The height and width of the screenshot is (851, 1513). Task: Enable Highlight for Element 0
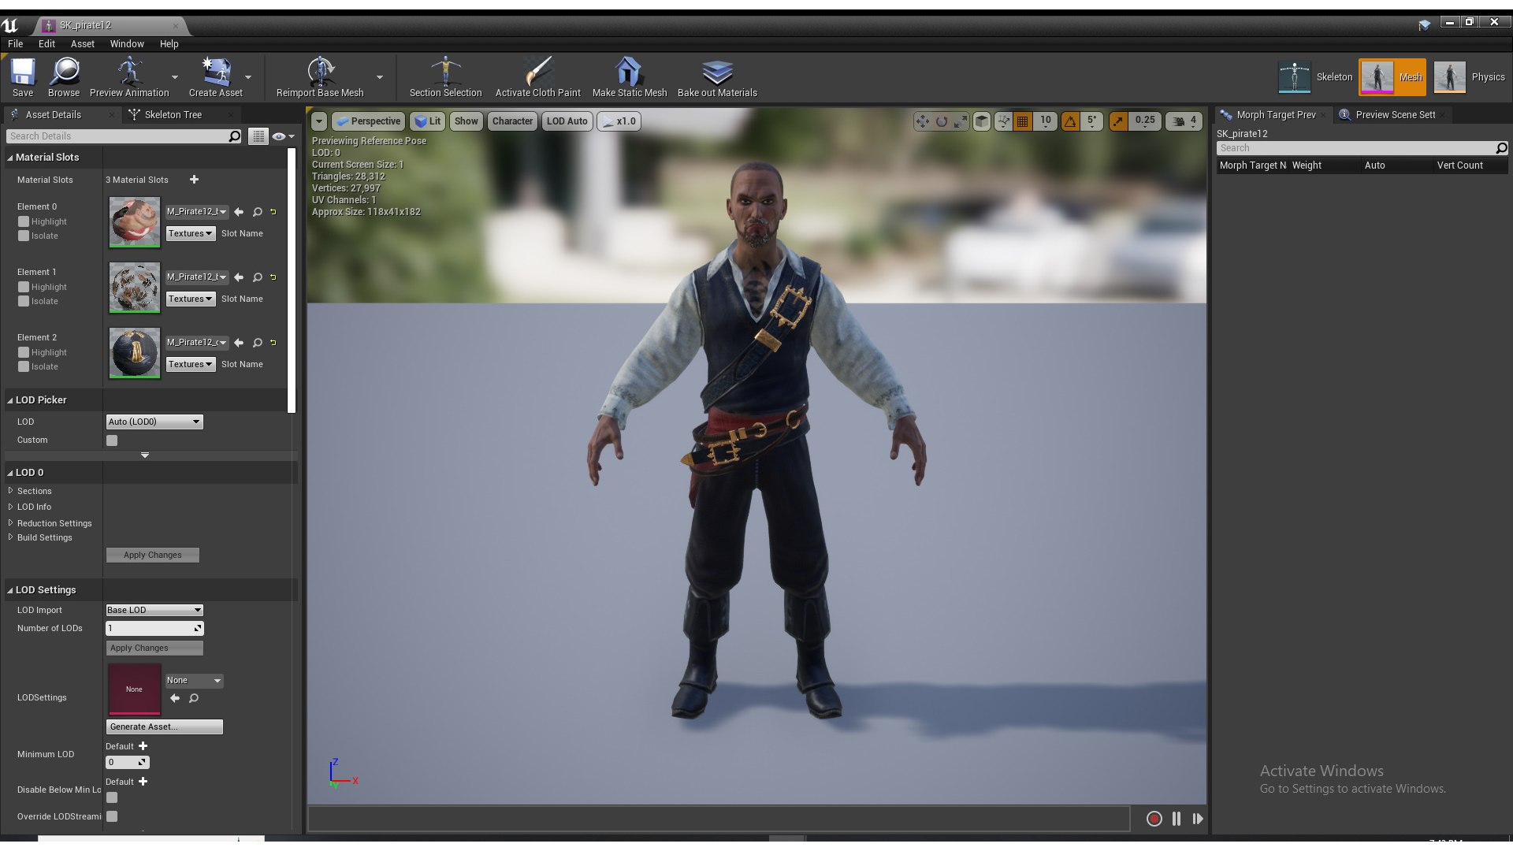[x=24, y=222]
